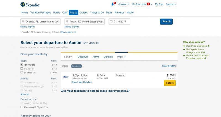Switch to the Hotels tab

click(x=57, y=12)
